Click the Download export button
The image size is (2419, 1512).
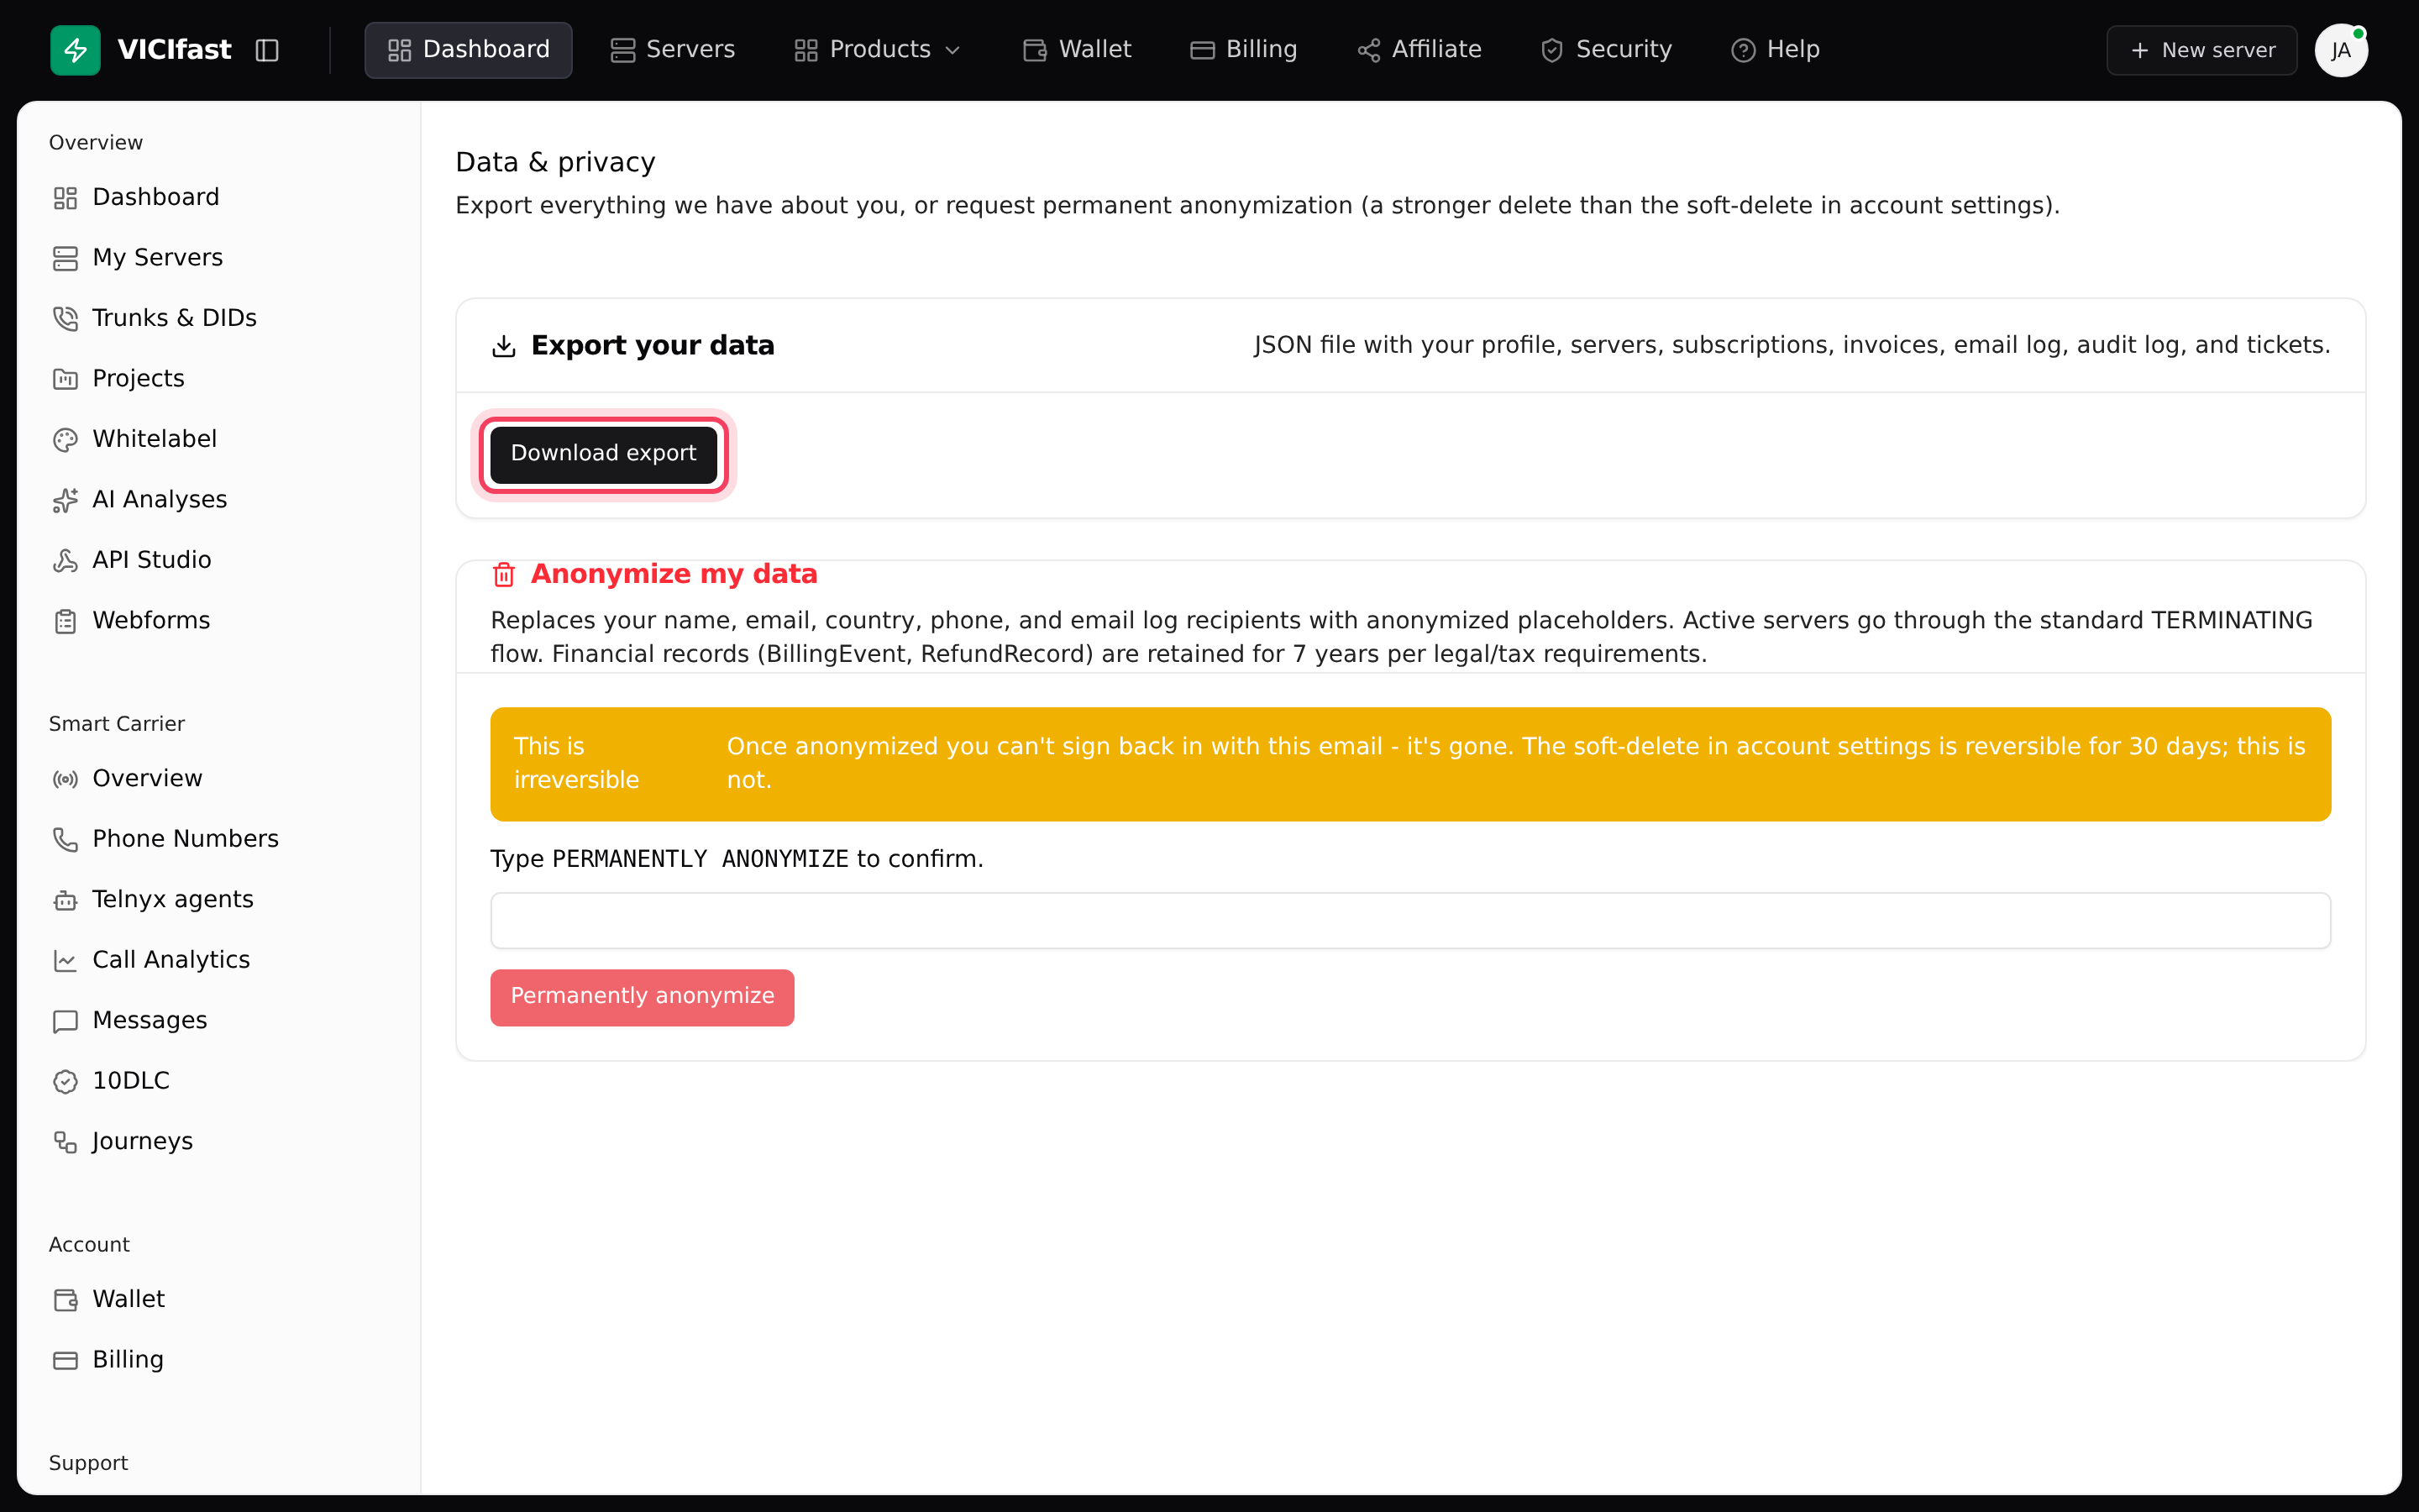pyautogui.click(x=603, y=454)
